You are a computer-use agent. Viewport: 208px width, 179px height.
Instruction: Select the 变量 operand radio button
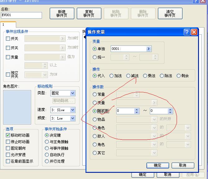click(x=95, y=103)
